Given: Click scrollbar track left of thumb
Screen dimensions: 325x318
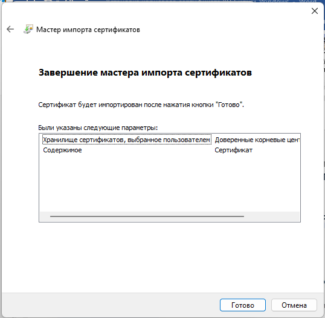Looking at the screenshot, I should [x=45, y=216].
